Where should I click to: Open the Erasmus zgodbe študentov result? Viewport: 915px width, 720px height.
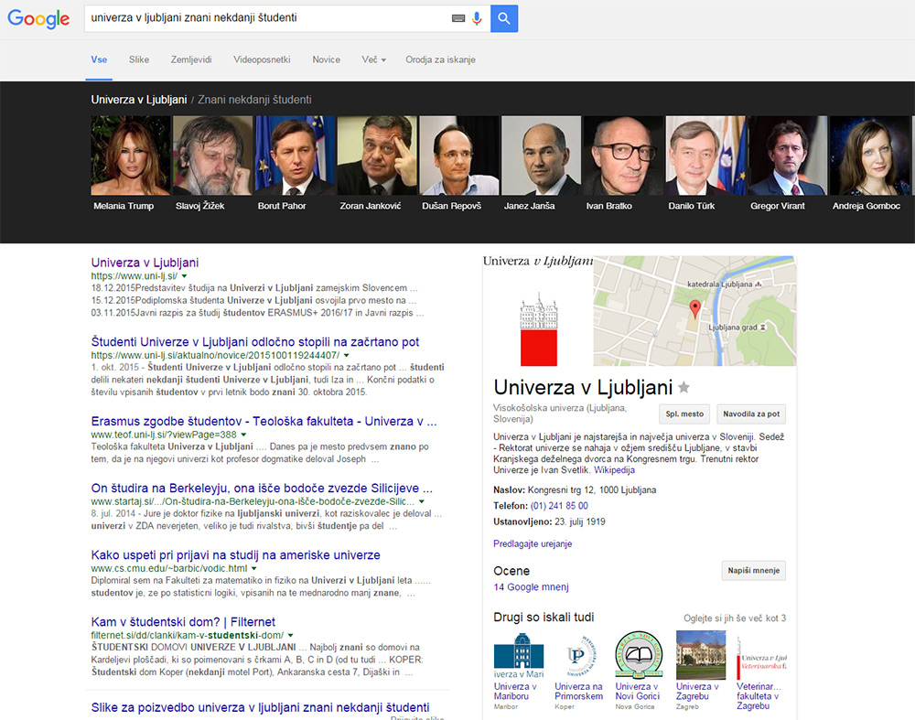pyautogui.click(x=264, y=421)
